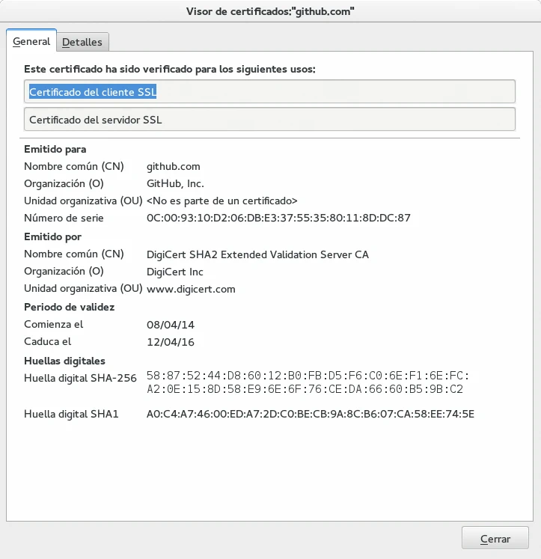
Task: Click the DigiCert SHA2 Extended Validation issuer name
Action: tap(257, 254)
